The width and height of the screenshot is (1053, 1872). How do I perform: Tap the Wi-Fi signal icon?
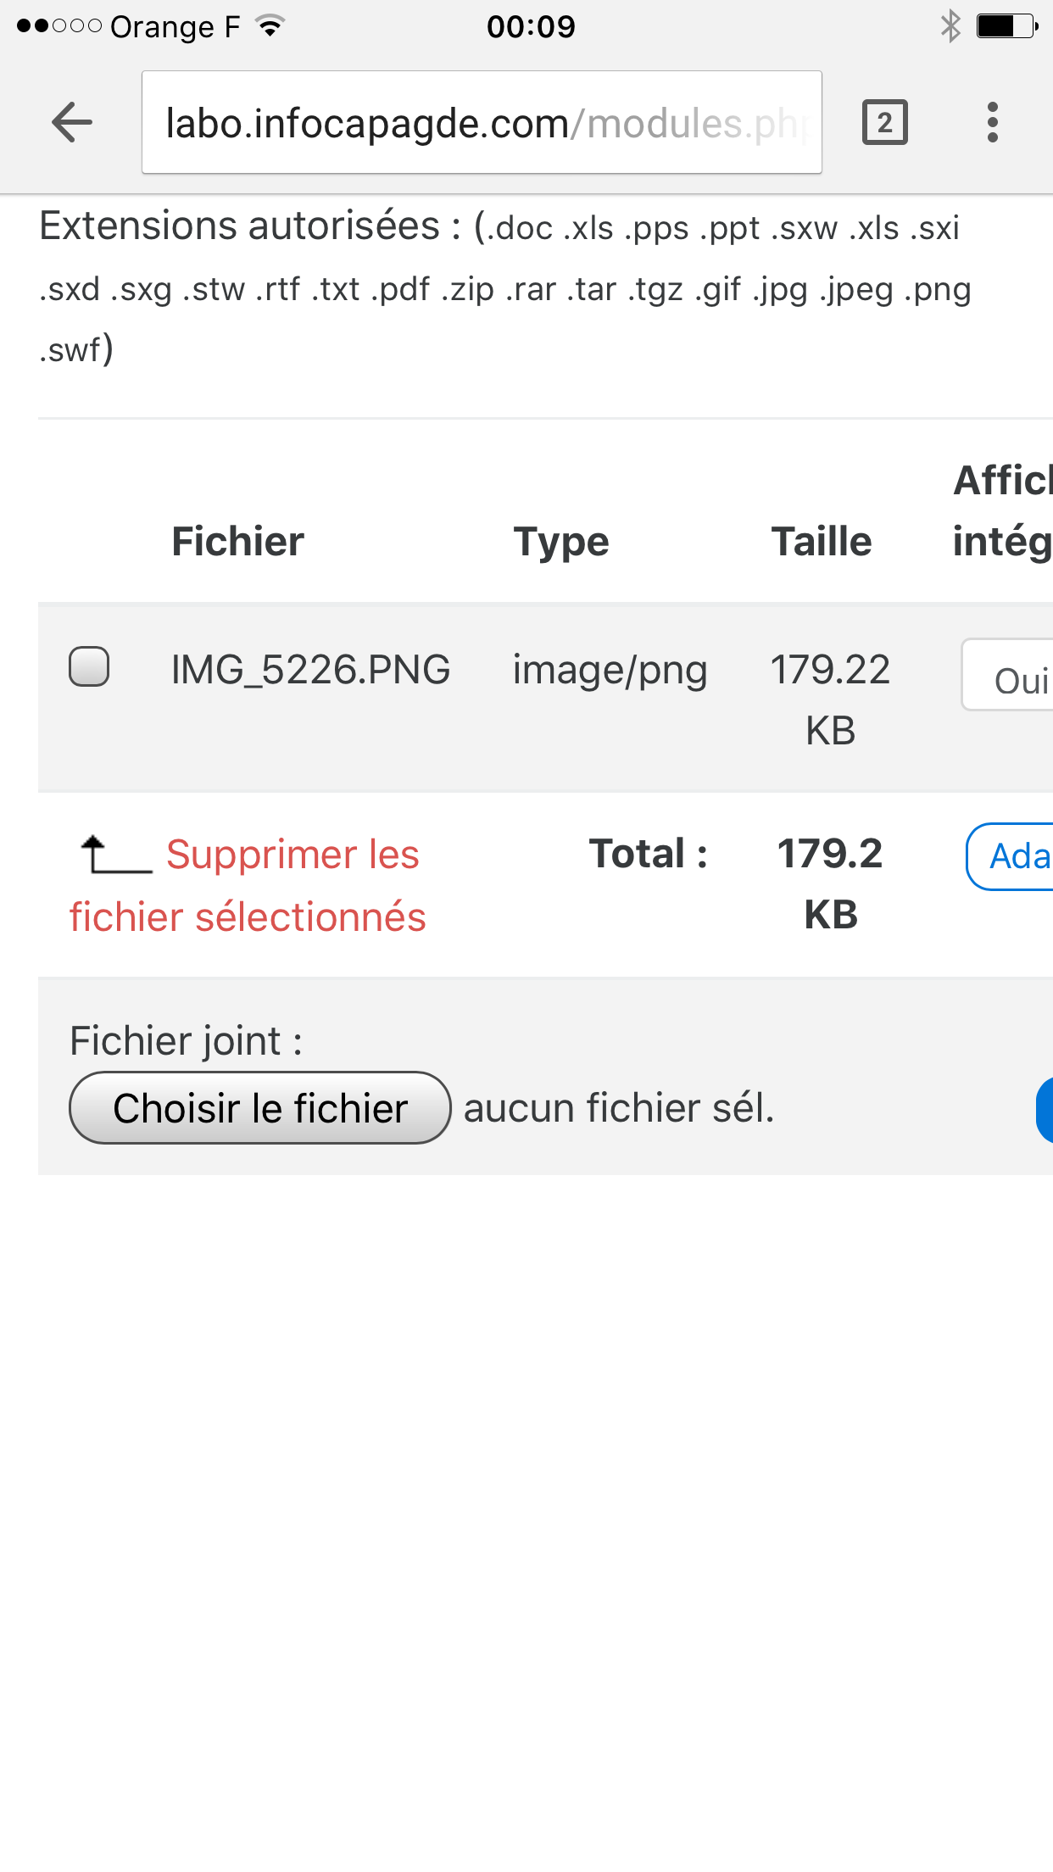click(270, 26)
